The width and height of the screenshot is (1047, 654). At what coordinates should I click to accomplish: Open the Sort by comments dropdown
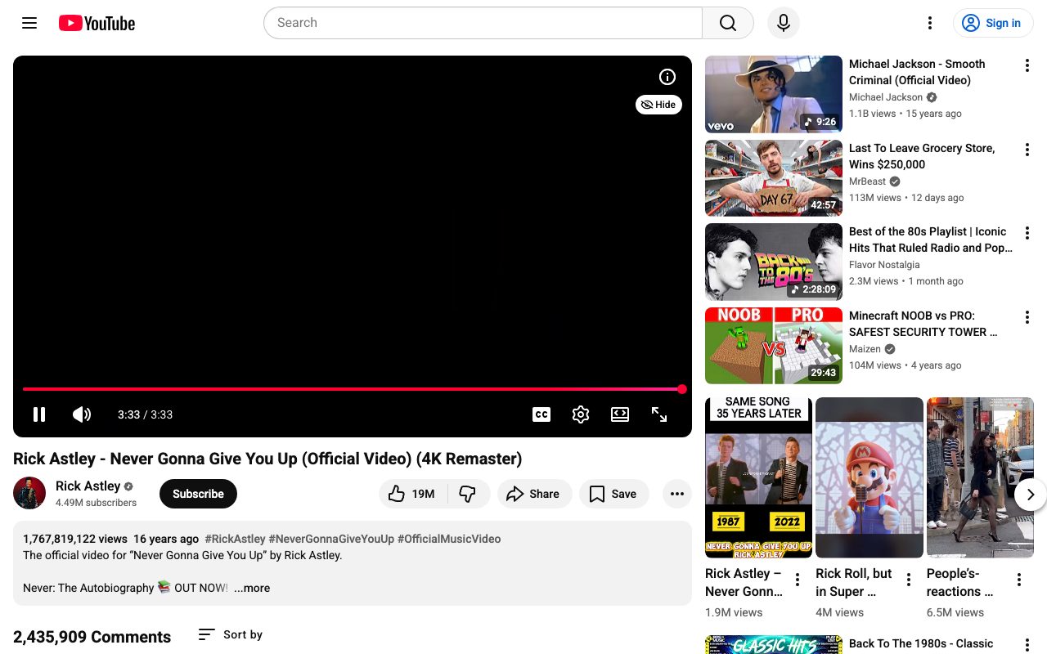[231, 634]
